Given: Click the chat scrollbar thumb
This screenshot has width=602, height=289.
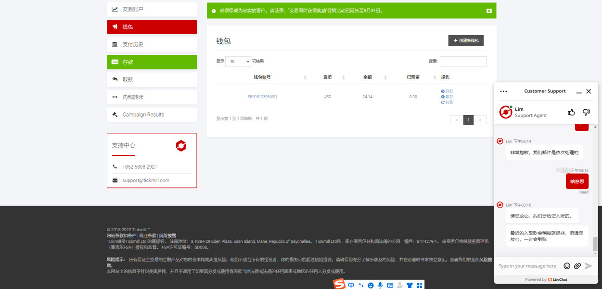Looking at the screenshot, I should click(x=595, y=244).
